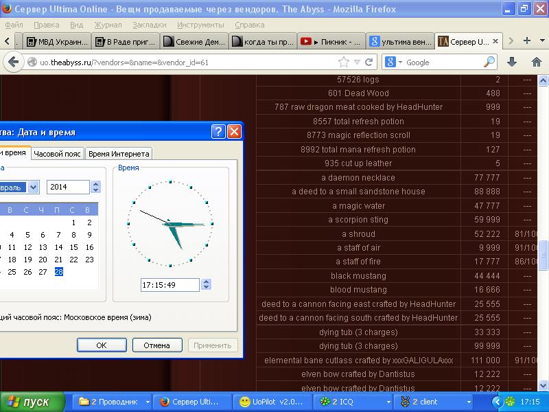Viewport: 549px width, 412px height.
Task: Open a new tab with plus icon
Action: click(527, 41)
